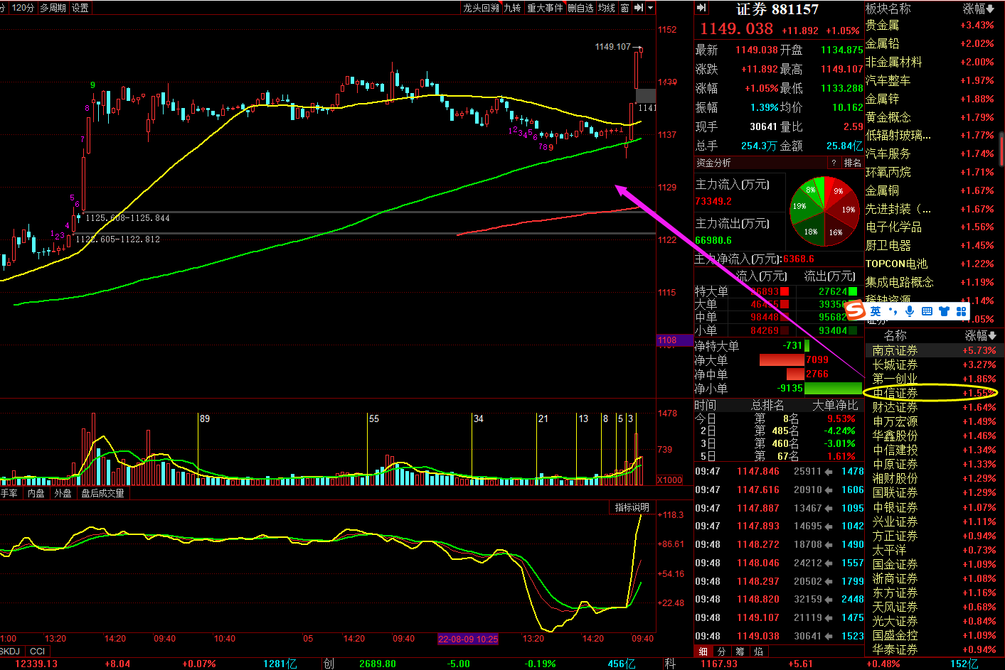This screenshot has height=670, width=1005.
Task: Click the arrow icon beside 窗 in chart toolbar
Action: [639, 8]
